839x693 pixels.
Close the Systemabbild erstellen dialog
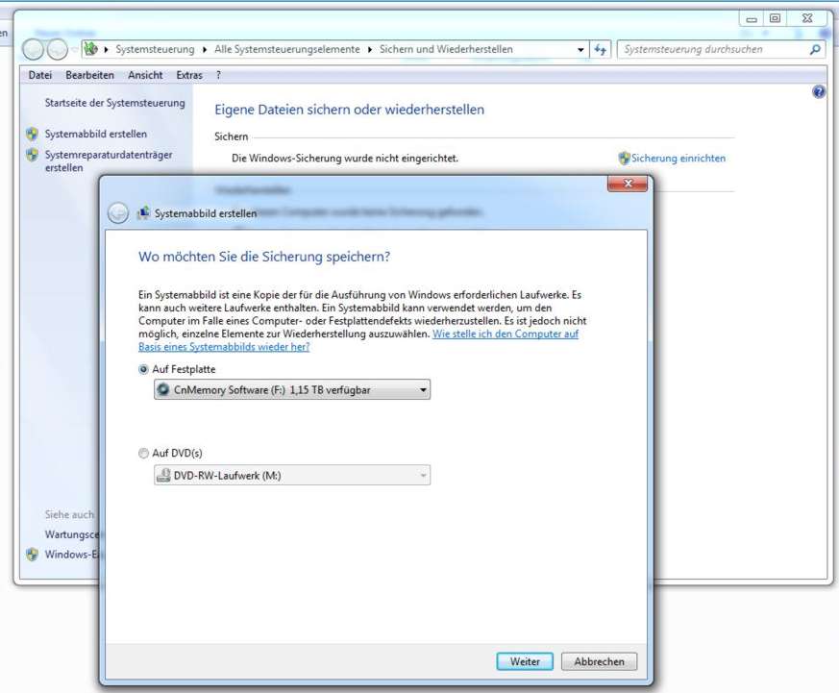point(628,184)
